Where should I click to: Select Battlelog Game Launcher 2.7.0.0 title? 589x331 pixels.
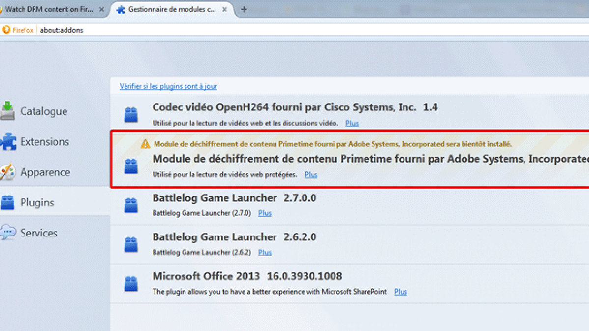(x=234, y=198)
